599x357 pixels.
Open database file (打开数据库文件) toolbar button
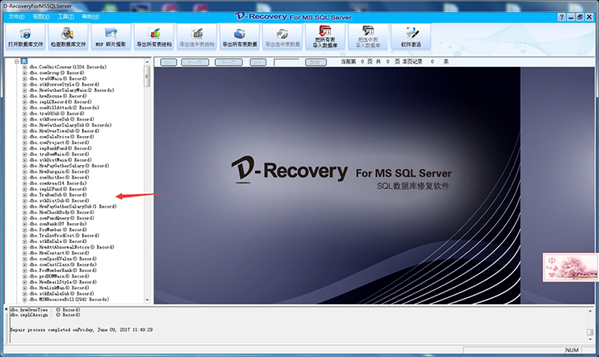[x=25, y=37]
